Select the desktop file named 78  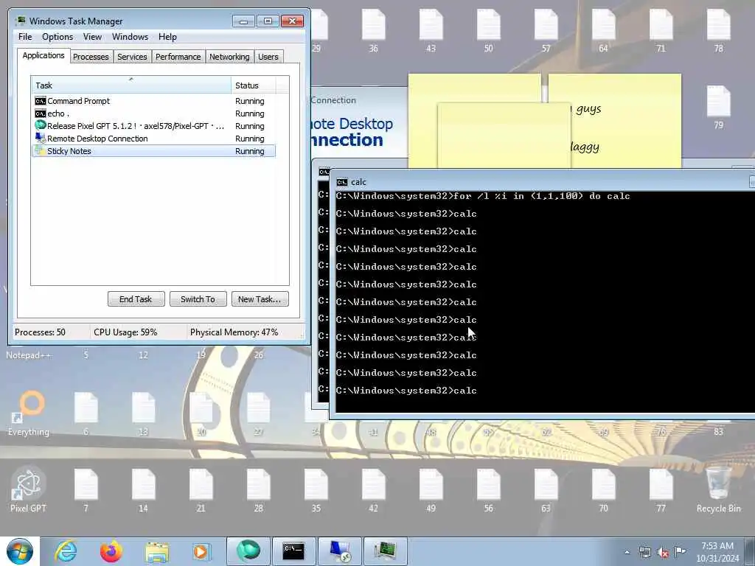[x=718, y=30]
